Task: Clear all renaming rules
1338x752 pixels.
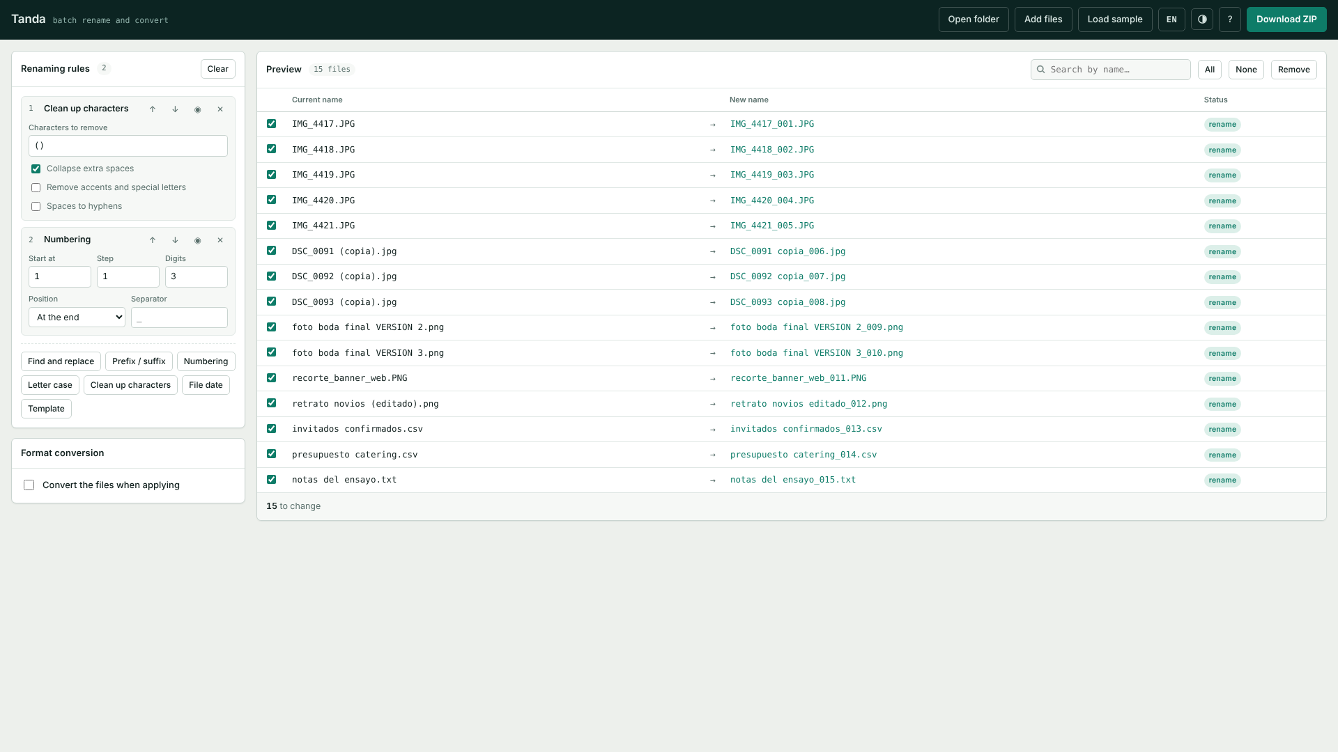Action: (218, 69)
